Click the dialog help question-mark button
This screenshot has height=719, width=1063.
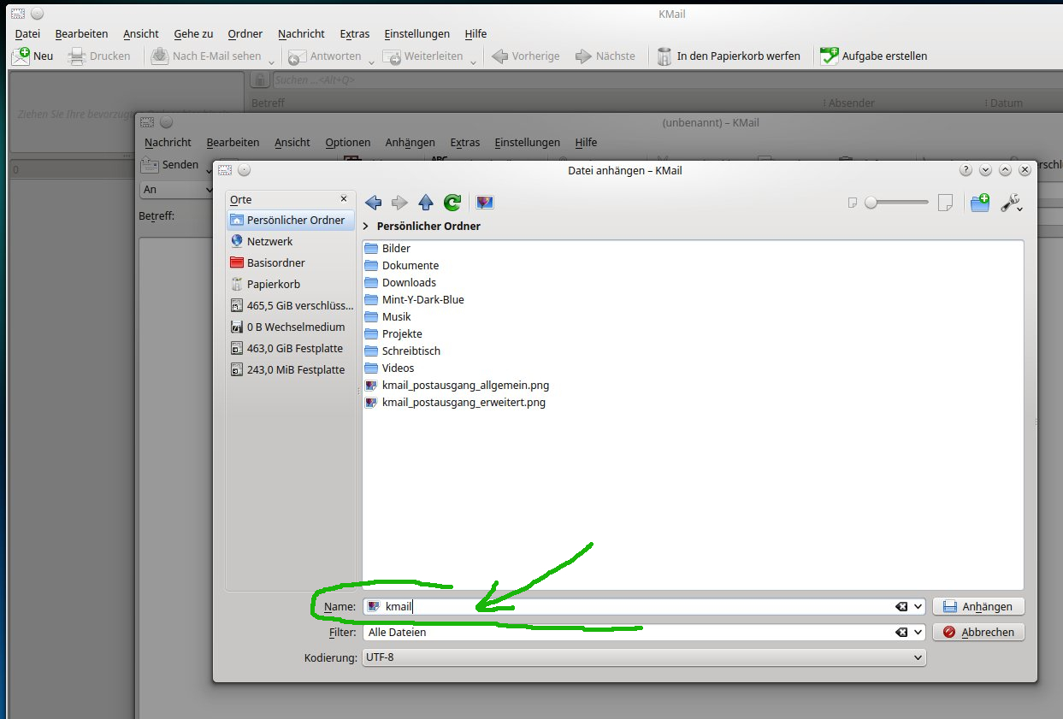(x=966, y=170)
